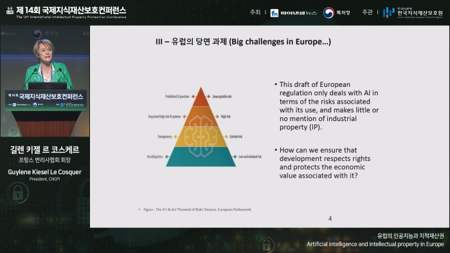
Task: Click the '유럽의 인공지능과 지적재산권' session title
Action: (410, 236)
